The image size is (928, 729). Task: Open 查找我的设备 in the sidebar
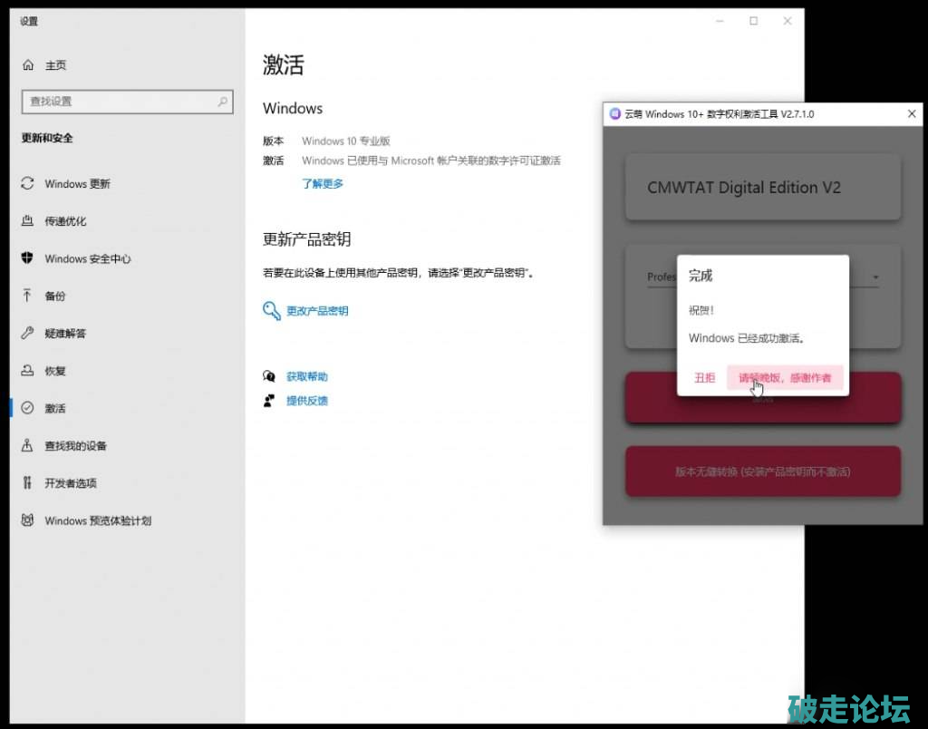coord(75,446)
